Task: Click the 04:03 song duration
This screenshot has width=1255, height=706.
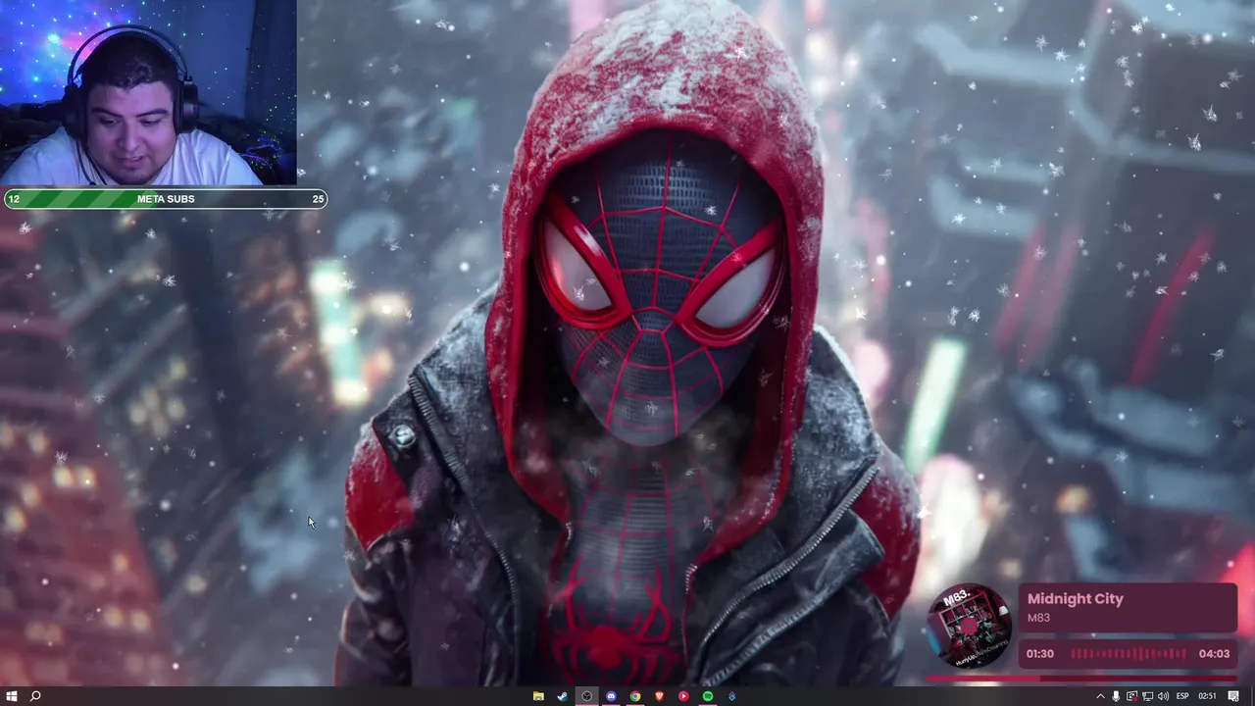Action: [1214, 654]
